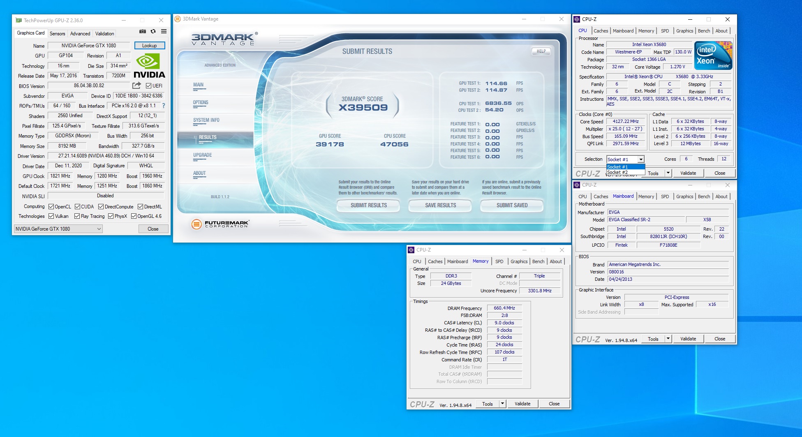Toggle the DirectCompute checkbox
The image size is (802, 437).
(x=101, y=207)
